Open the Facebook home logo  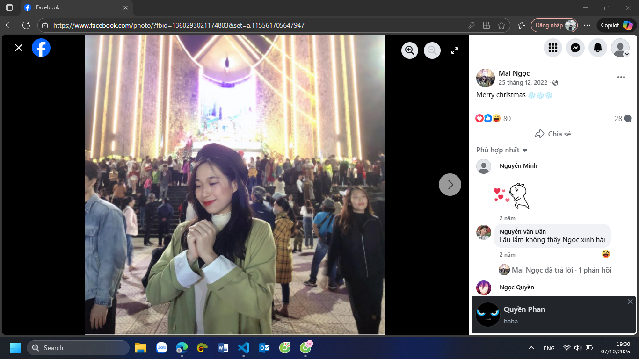click(41, 48)
